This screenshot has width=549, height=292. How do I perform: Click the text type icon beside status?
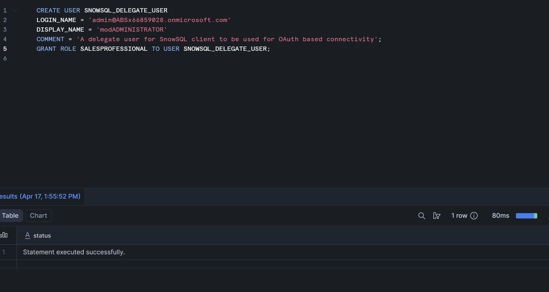pos(27,236)
